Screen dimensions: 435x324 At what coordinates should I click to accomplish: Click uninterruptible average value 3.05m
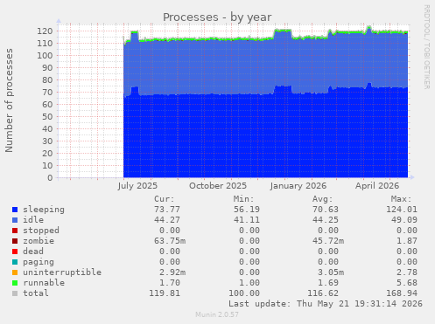pos(331,272)
